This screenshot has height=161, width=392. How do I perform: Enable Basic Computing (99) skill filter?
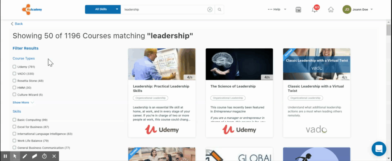click(14, 120)
